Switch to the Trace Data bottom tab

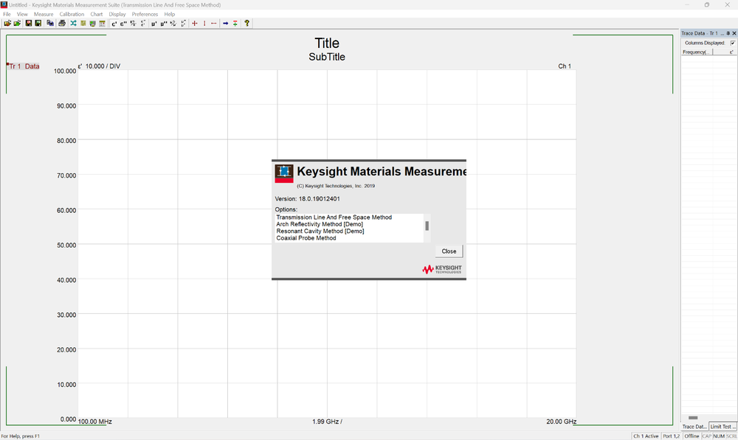694,426
